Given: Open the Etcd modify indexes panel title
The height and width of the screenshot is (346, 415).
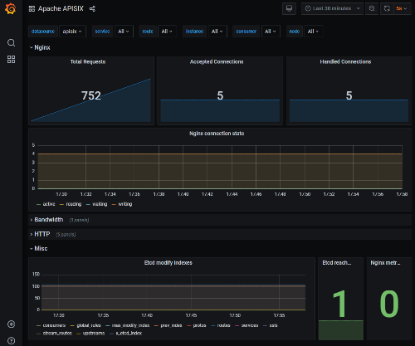Looking at the screenshot, I should (168, 263).
